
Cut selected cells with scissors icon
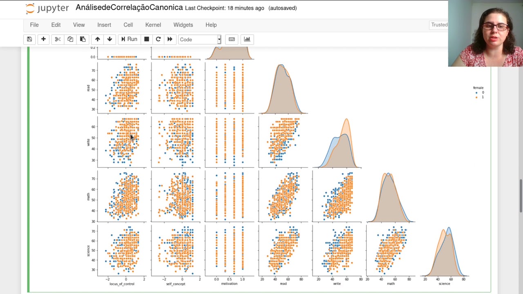point(58,39)
